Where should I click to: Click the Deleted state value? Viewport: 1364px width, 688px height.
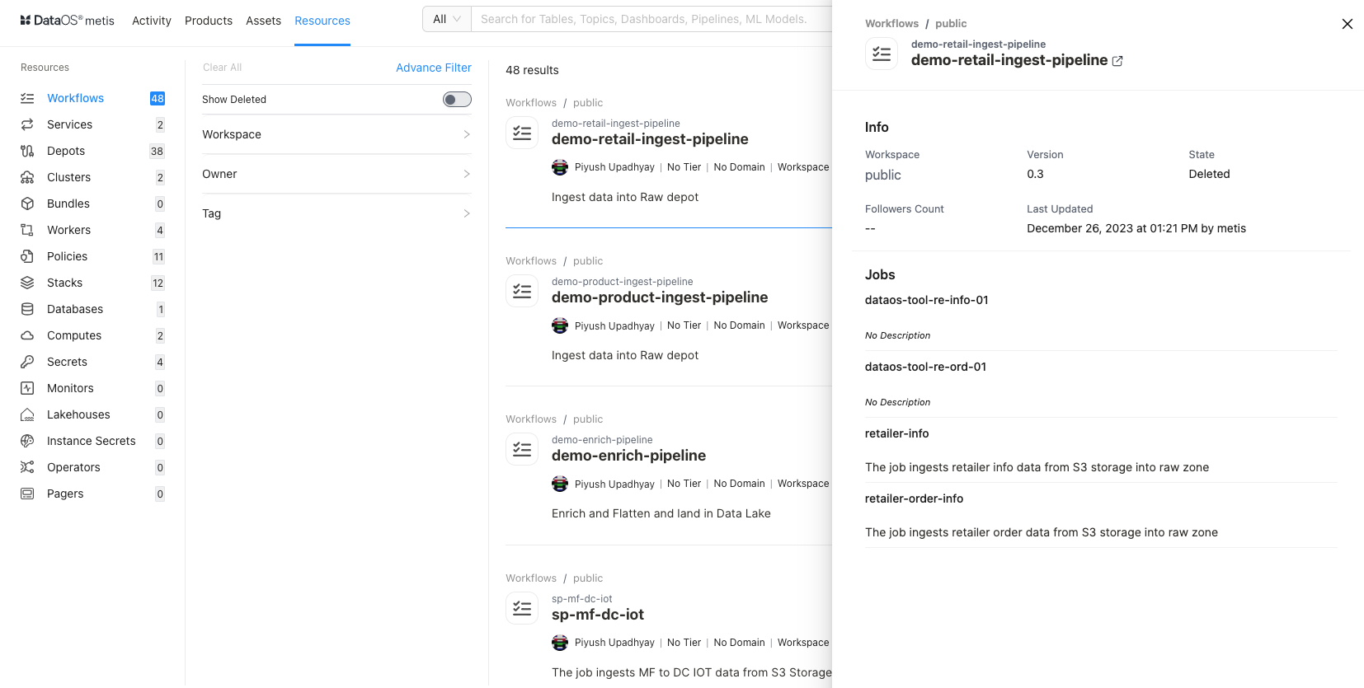tap(1209, 174)
